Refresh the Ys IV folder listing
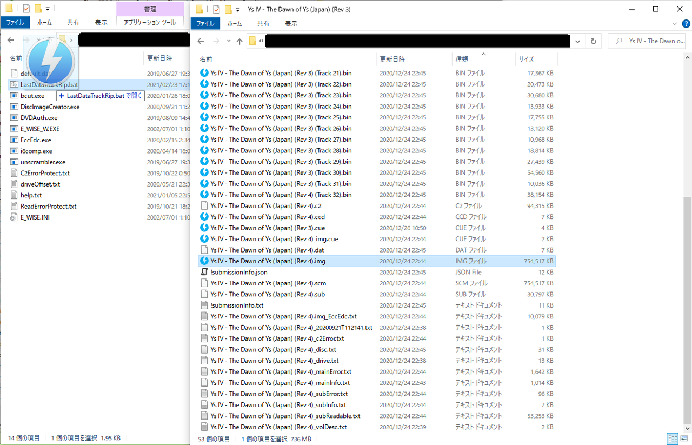 point(594,42)
